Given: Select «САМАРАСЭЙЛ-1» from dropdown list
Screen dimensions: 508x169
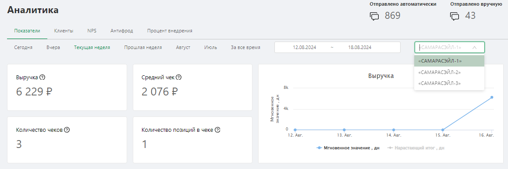Looking at the screenshot, I should click(449, 60).
